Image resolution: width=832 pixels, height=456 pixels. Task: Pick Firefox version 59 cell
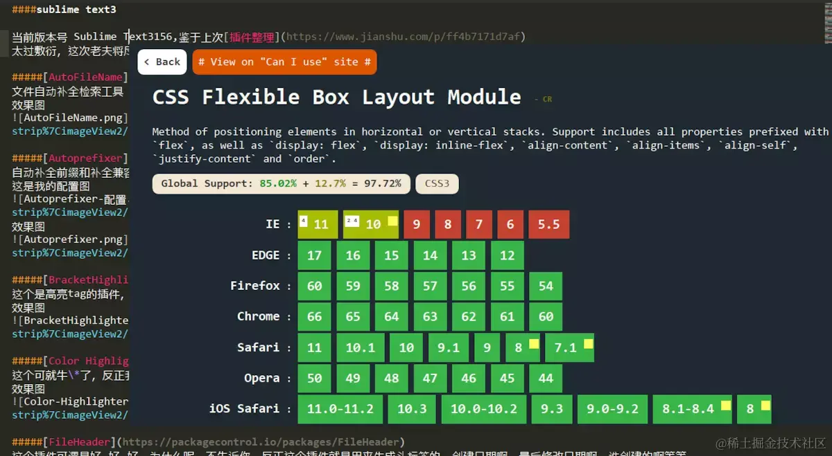click(x=353, y=286)
